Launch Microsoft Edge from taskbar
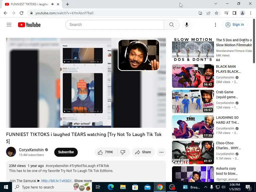The image size is (256, 192). (x=110, y=187)
